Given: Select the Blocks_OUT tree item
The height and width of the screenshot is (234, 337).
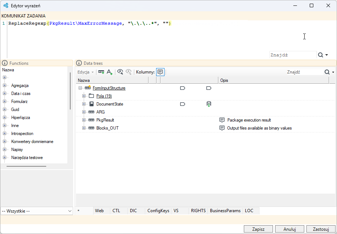Looking at the screenshot, I should 107,128.
